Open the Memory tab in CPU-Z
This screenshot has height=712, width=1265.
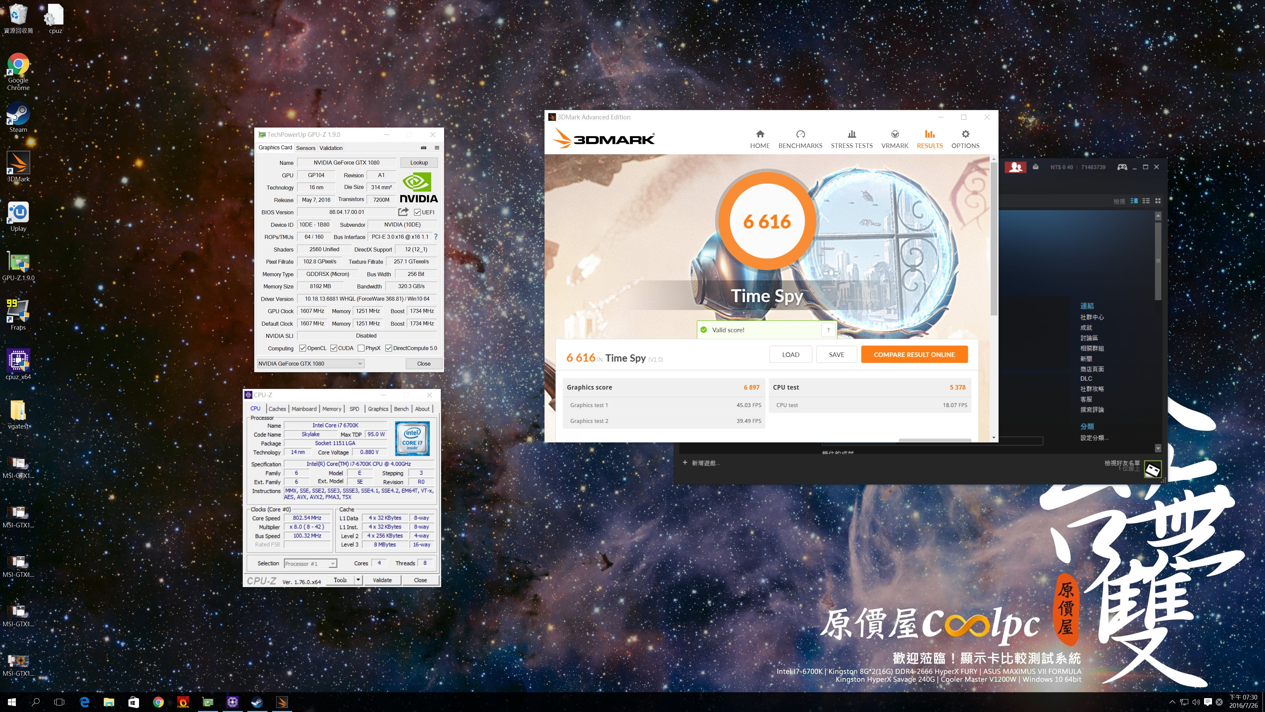tap(331, 409)
